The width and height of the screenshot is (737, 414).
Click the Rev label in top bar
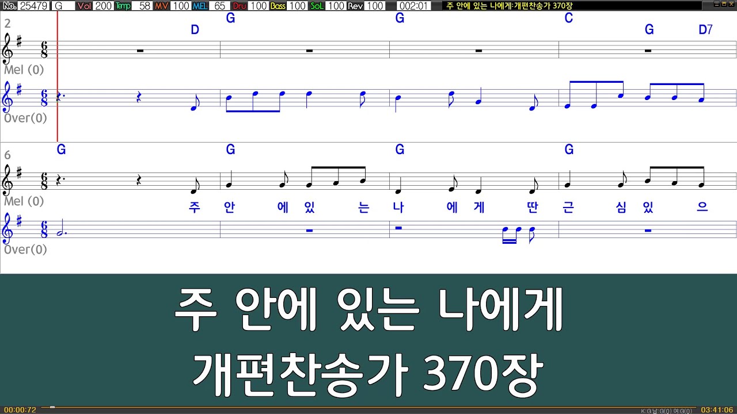pyautogui.click(x=355, y=6)
